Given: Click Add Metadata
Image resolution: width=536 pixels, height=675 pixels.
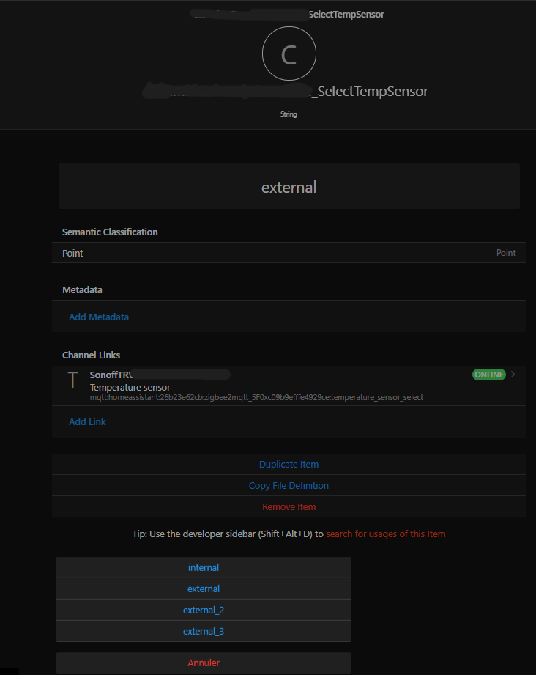Looking at the screenshot, I should coord(99,317).
